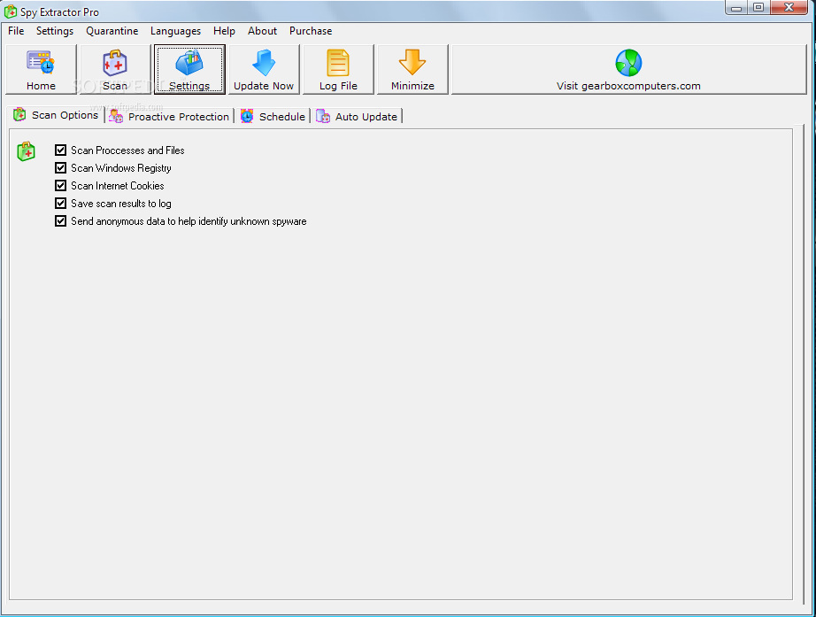Uncheck Scan Proccesses and Files
Image resolution: width=816 pixels, height=617 pixels.
(x=60, y=150)
